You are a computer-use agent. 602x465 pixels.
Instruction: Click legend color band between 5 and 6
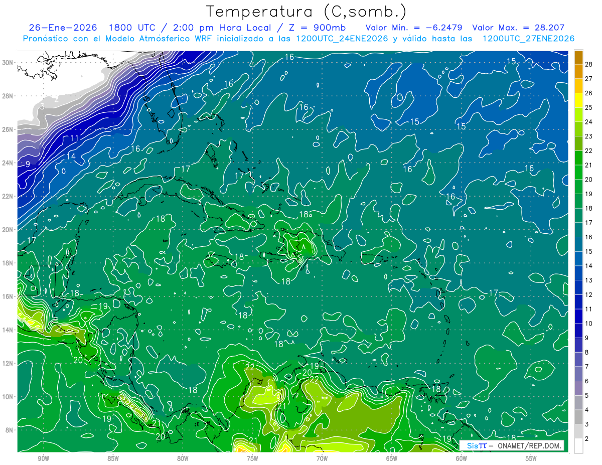point(578,388)
